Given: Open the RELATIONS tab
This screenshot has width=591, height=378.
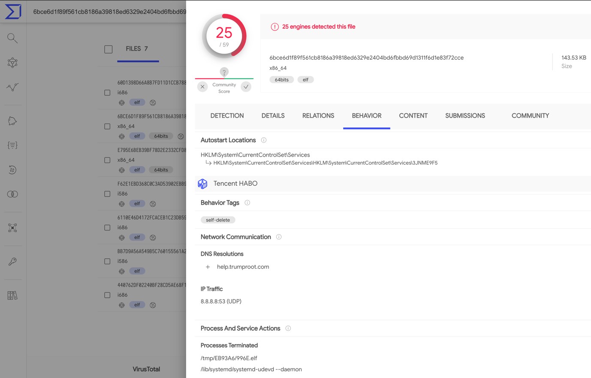Looking at the screenshot, I should [x=318, y=116].
